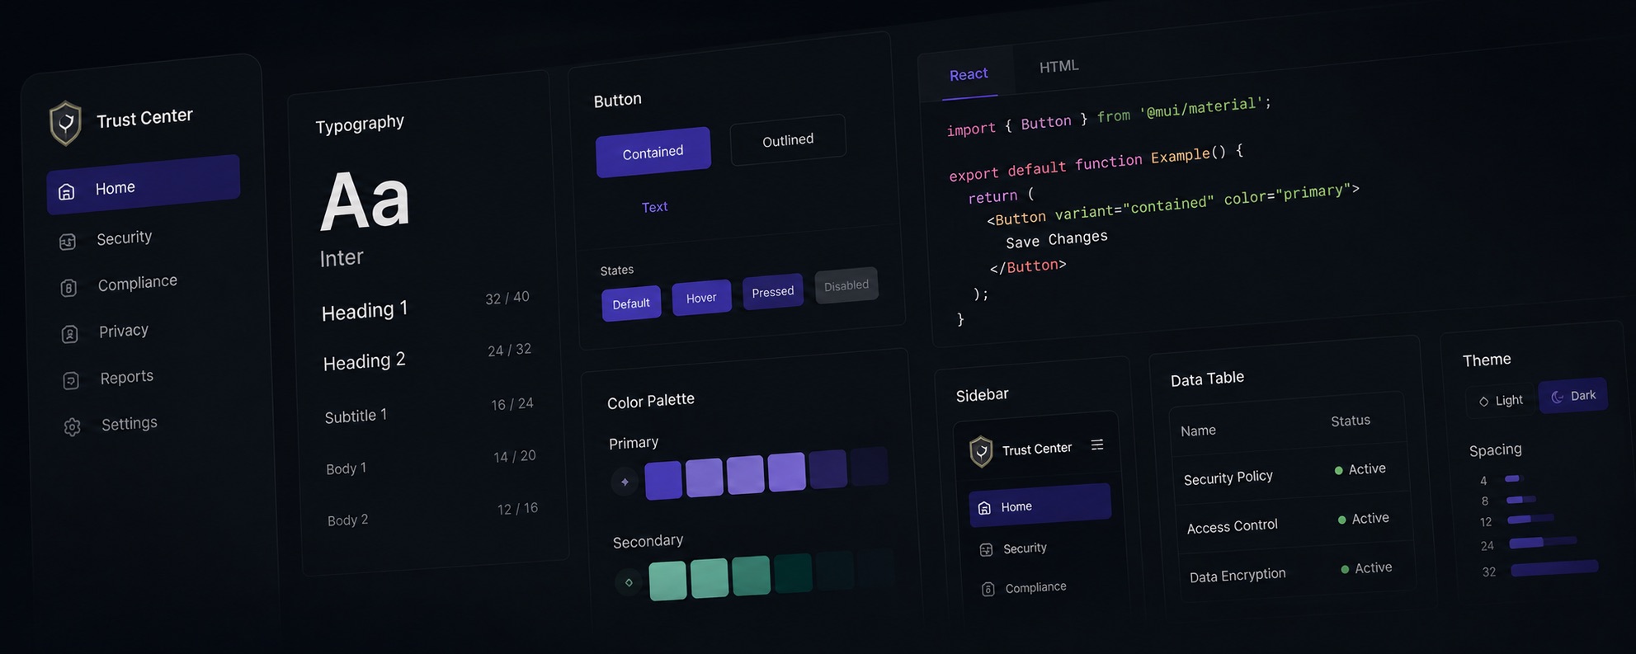The width and height of the screenshot is (1636, 654).
Task: Click the Security icon in Sidebar preview
Action: coord(986,550)
